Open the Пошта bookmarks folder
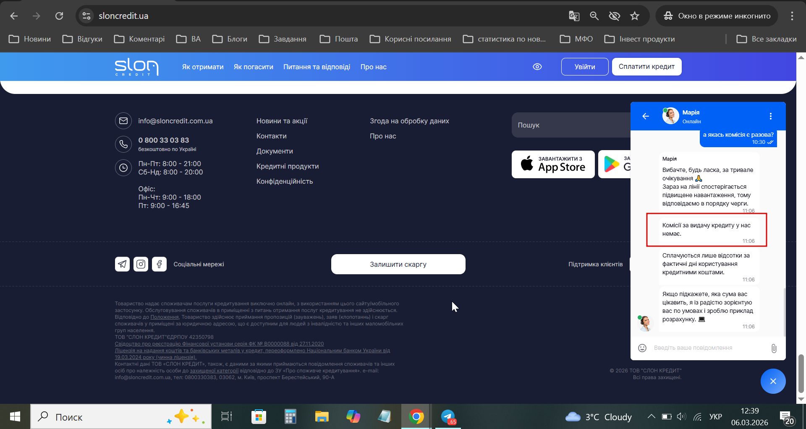Image resolution: width=806 pixels, height=429 pixels. tap(339, 39)
